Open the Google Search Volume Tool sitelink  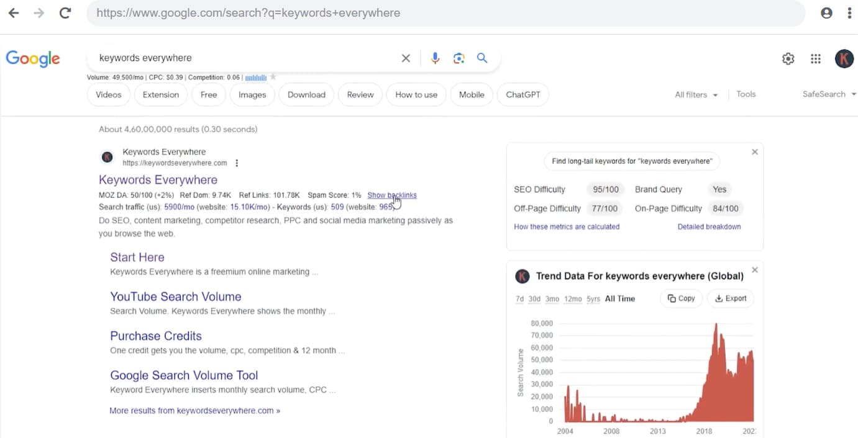coord(184,375)
